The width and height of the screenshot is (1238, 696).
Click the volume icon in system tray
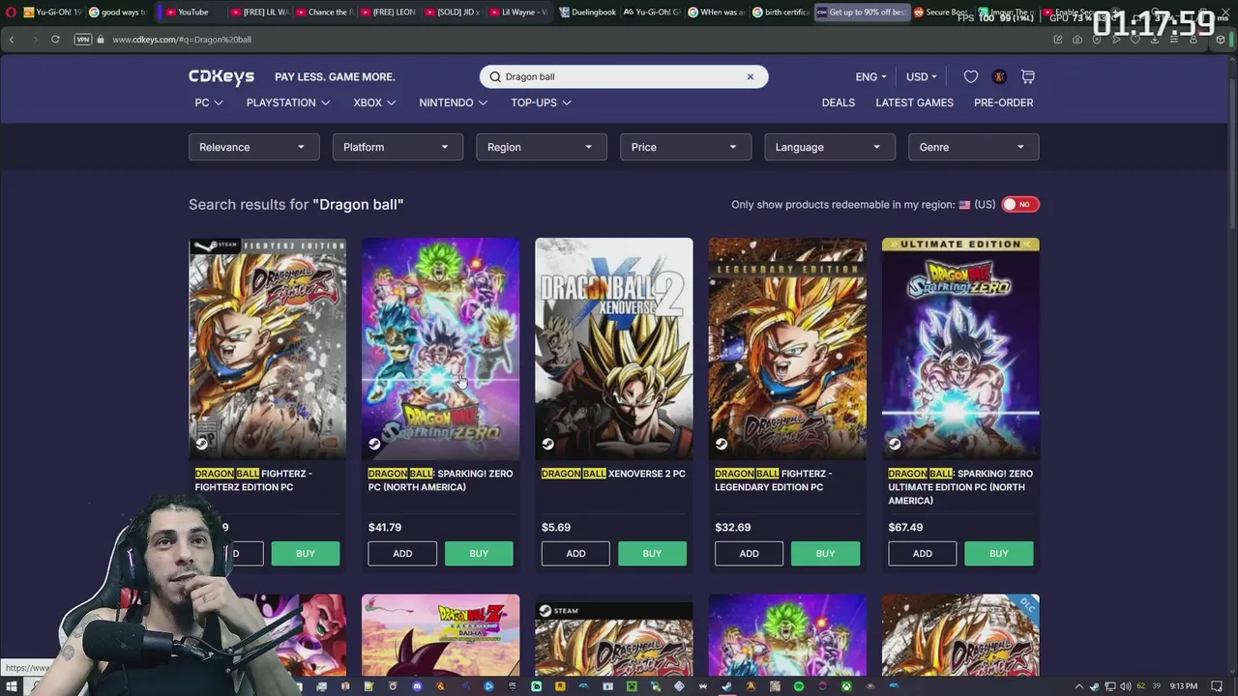pos(1124,686)
